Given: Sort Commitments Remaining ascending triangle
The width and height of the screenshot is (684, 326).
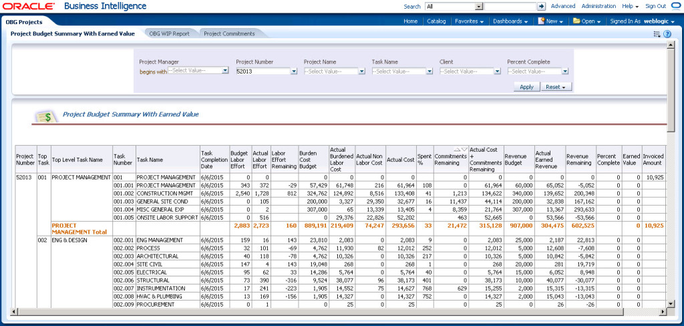Looking at the screenshot, I should pos(457,149).
